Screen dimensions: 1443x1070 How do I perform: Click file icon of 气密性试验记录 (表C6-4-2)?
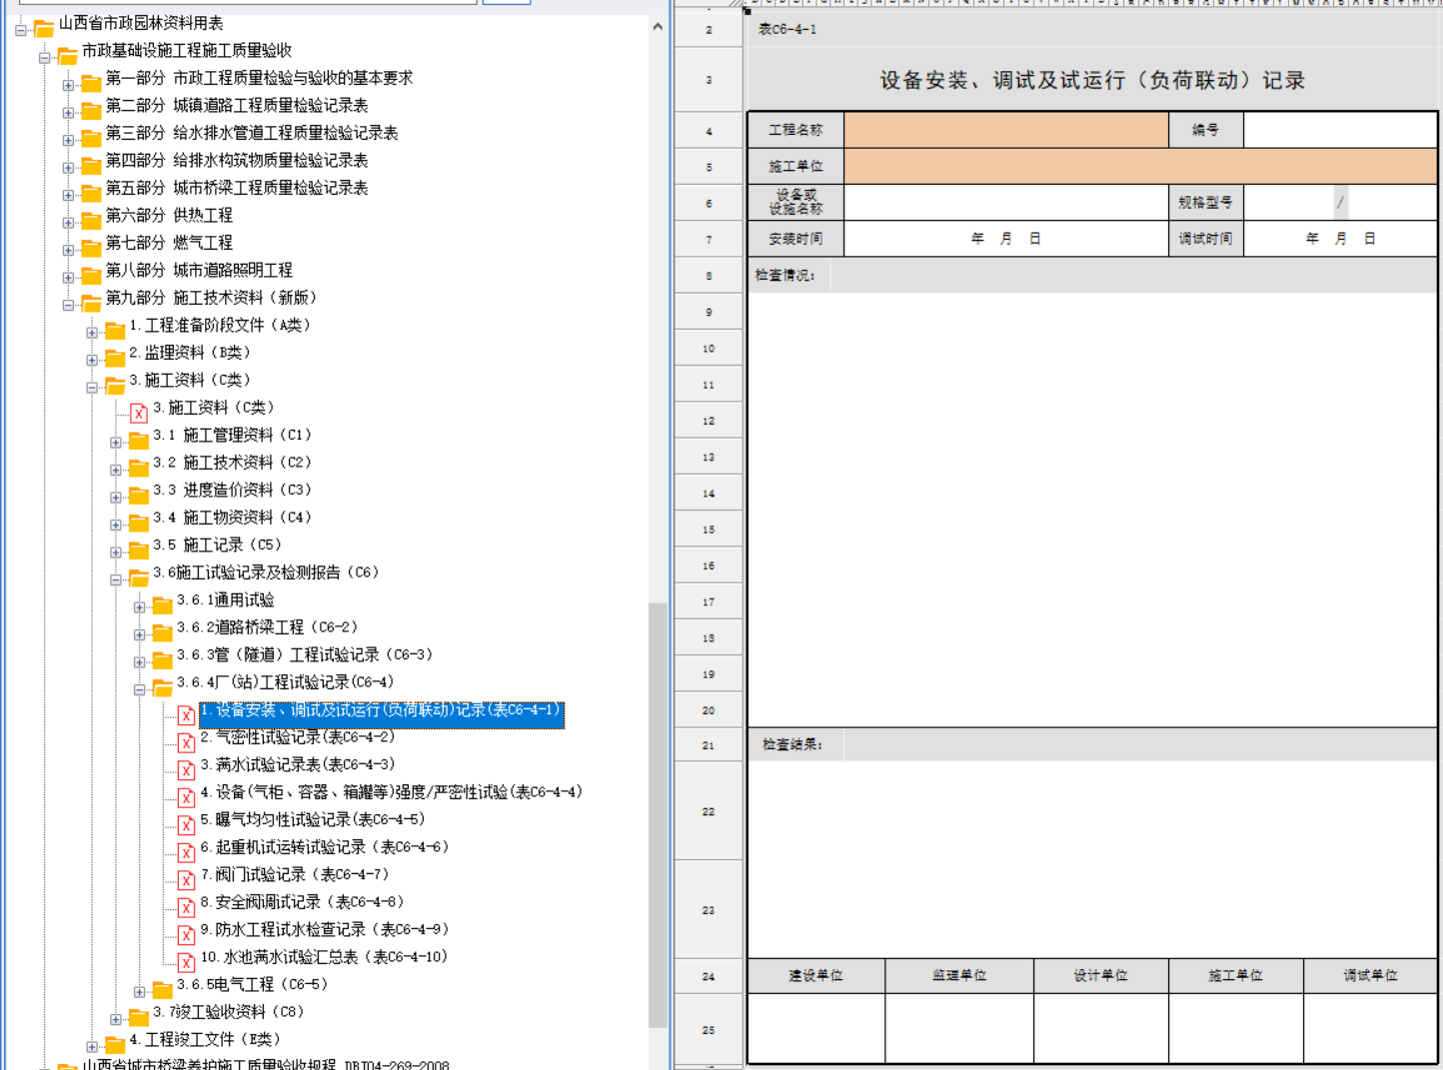(186, 742)
